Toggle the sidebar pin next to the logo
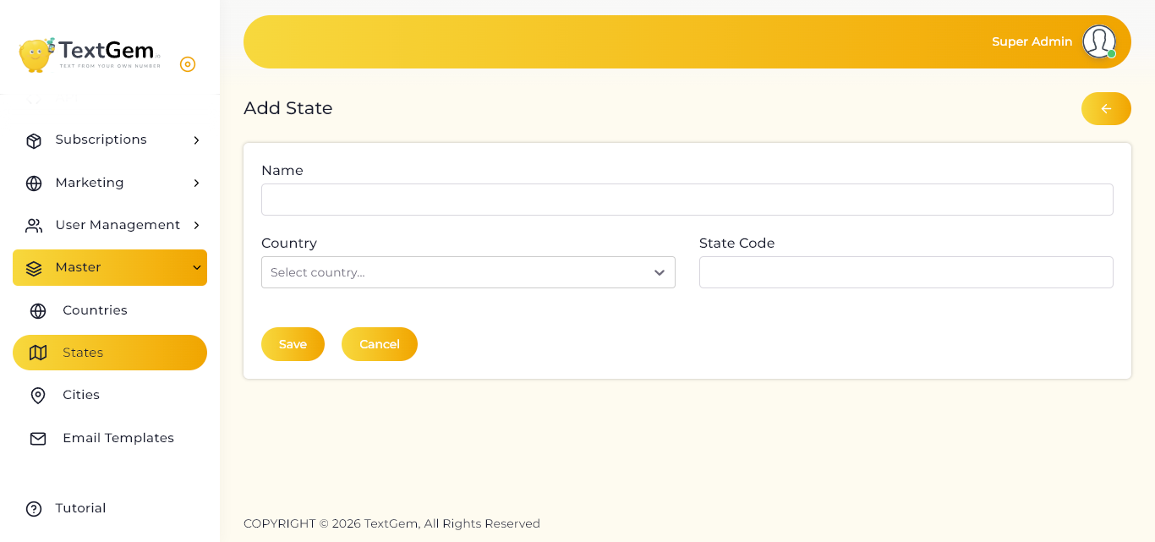 click(x=188, y=64)
